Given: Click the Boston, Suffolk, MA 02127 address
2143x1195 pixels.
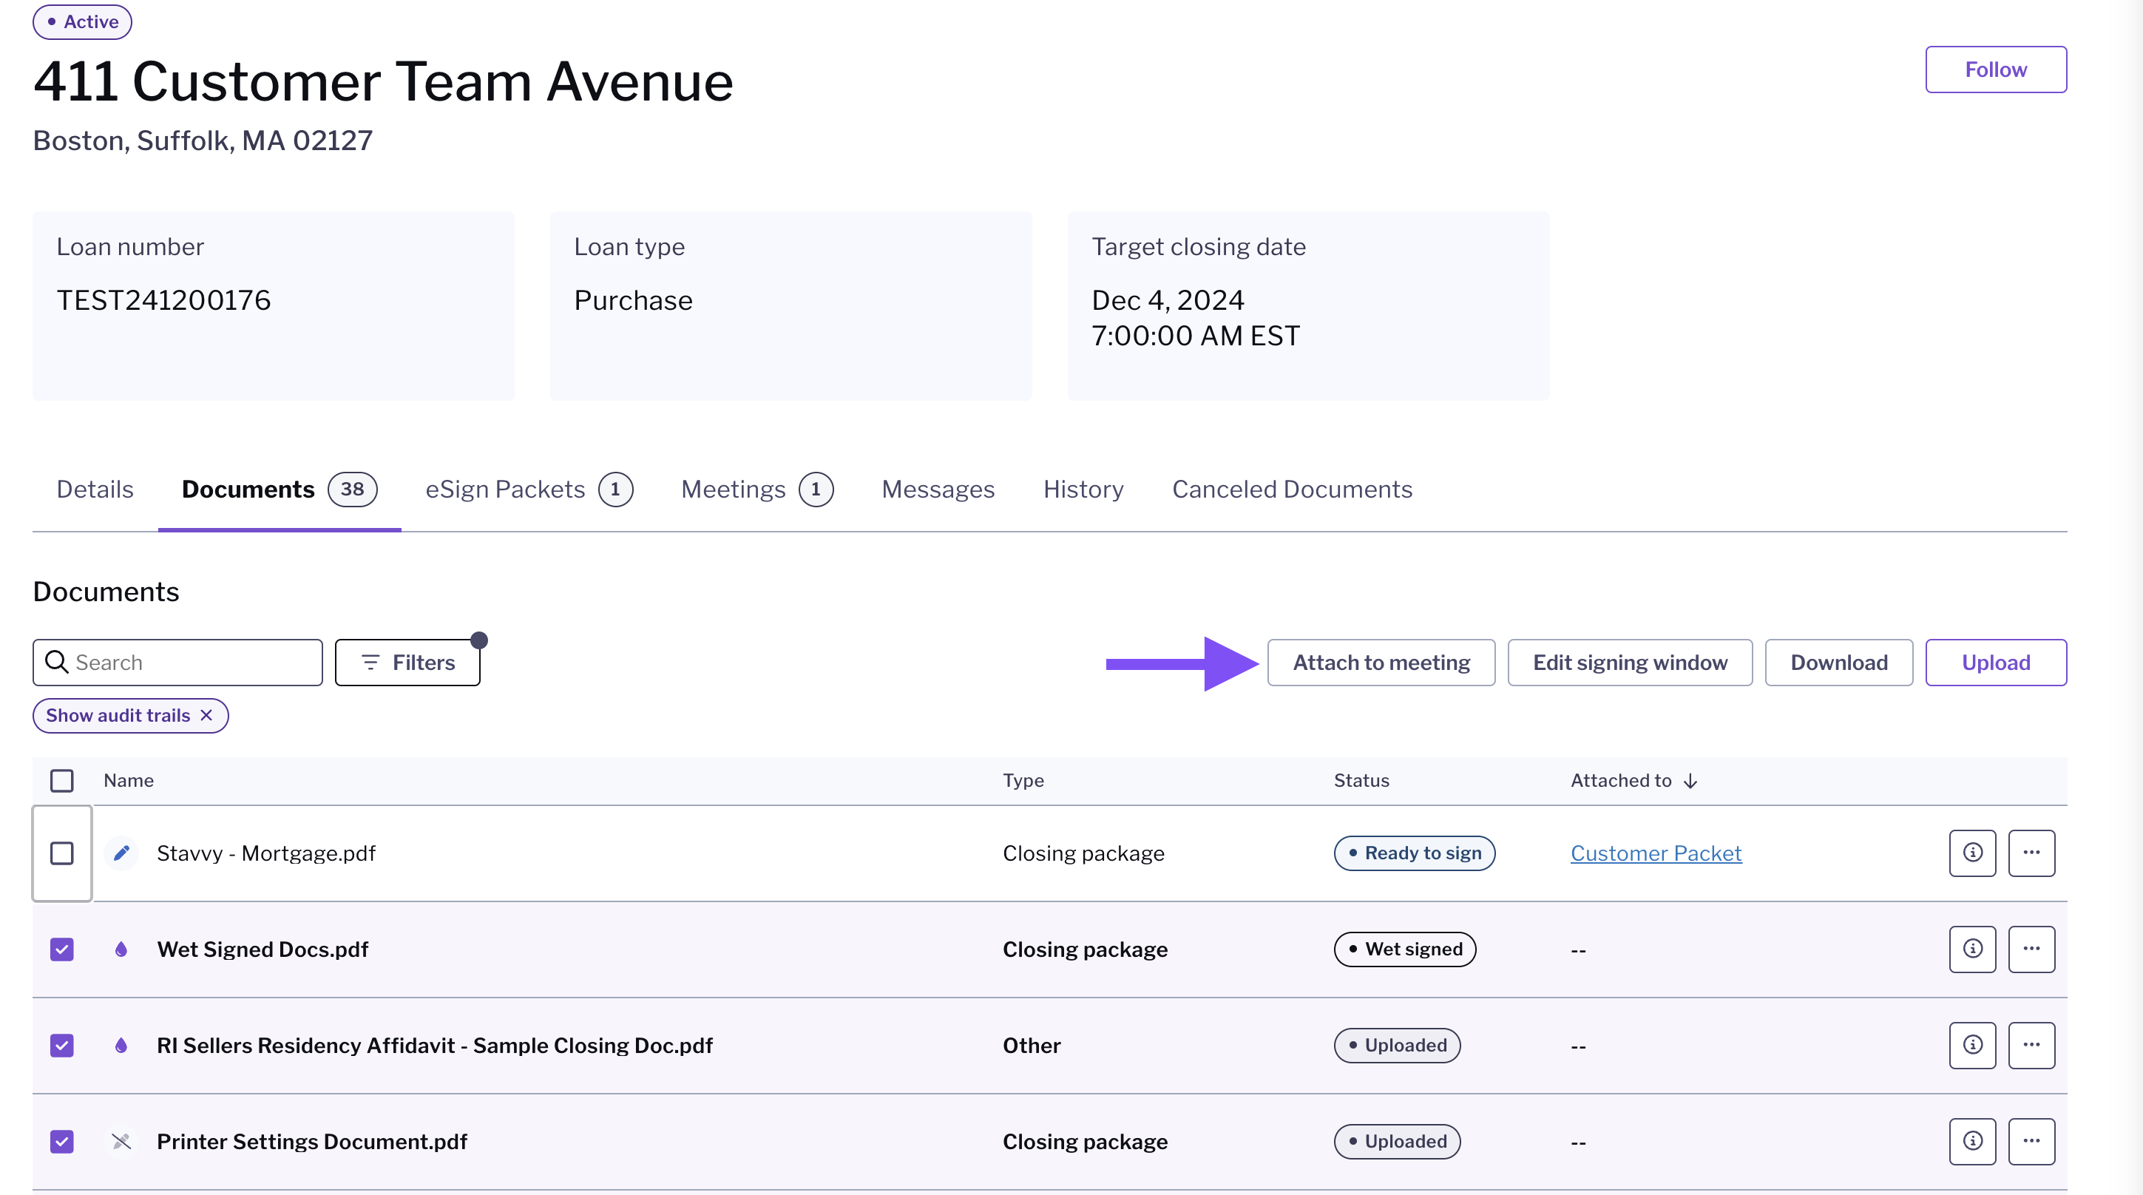Looking at the screenshot, I should (x=202, y=141).
